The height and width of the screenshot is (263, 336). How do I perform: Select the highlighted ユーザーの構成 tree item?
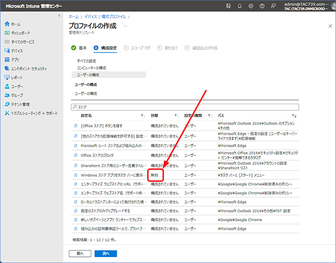pos(109,75)
